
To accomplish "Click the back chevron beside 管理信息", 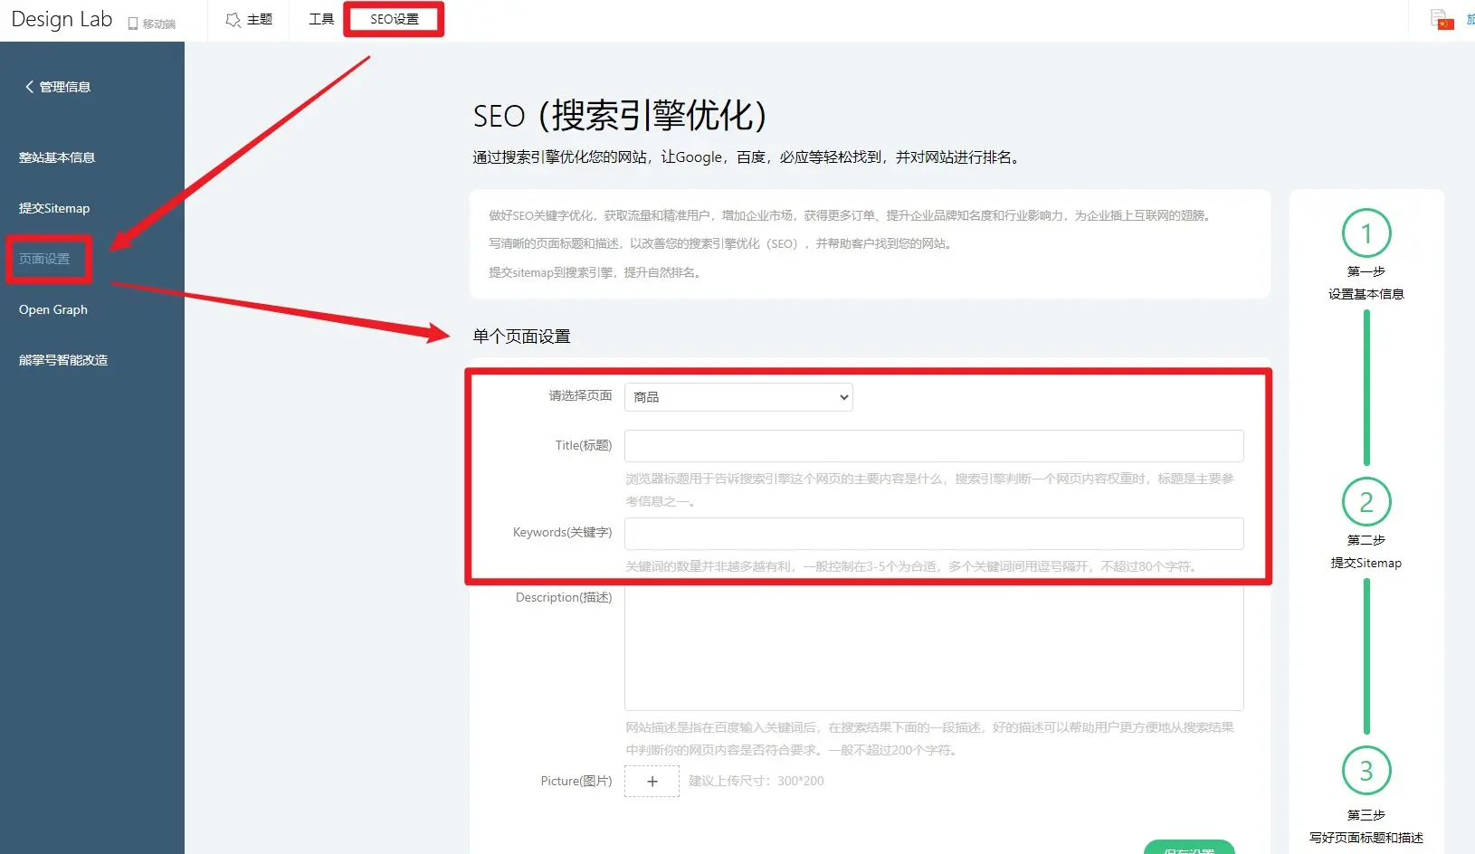I will (x=29, y=87).
